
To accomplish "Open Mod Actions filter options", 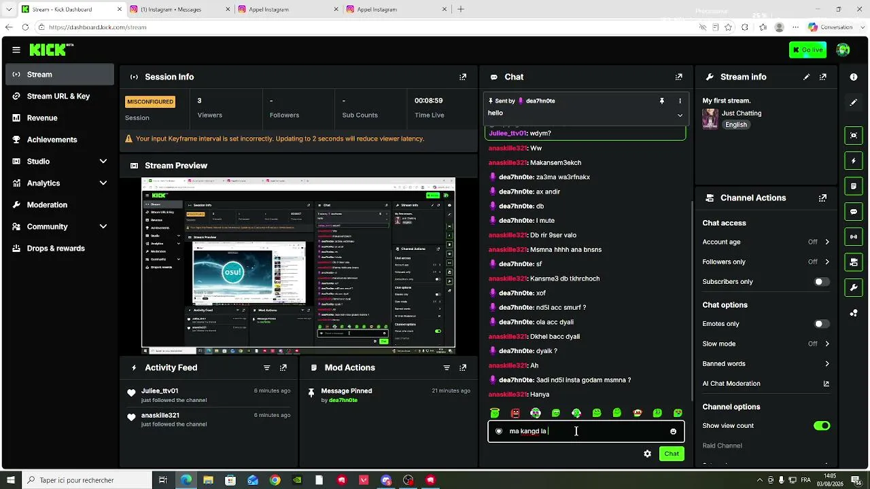I will [447, 367].
